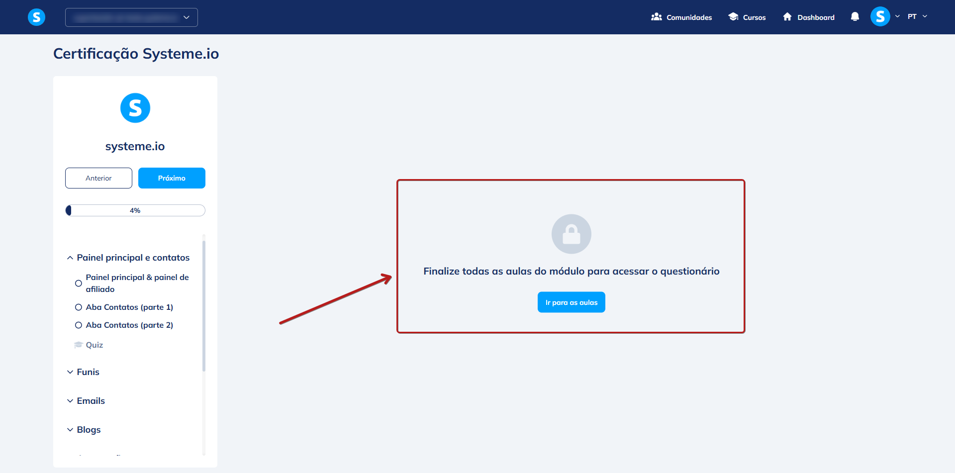
Task: Open the Quiz item in the module
Action: (x=95, y=345)
